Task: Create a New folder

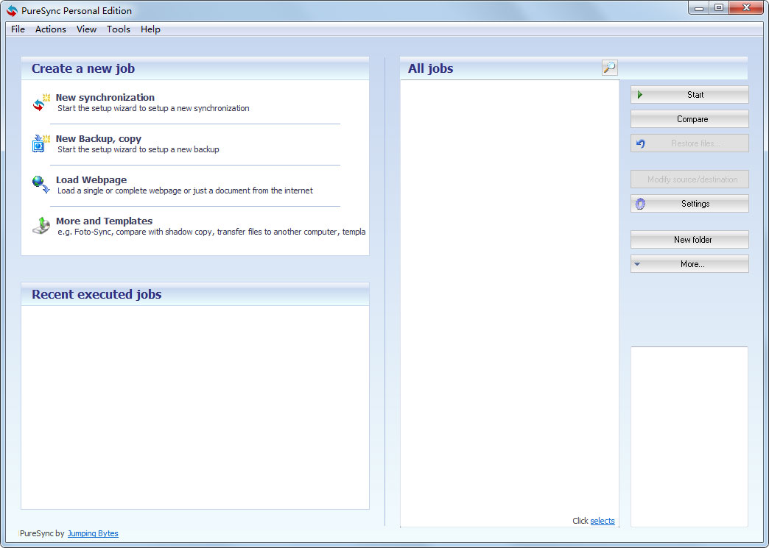Action: [x=689, y=240]
